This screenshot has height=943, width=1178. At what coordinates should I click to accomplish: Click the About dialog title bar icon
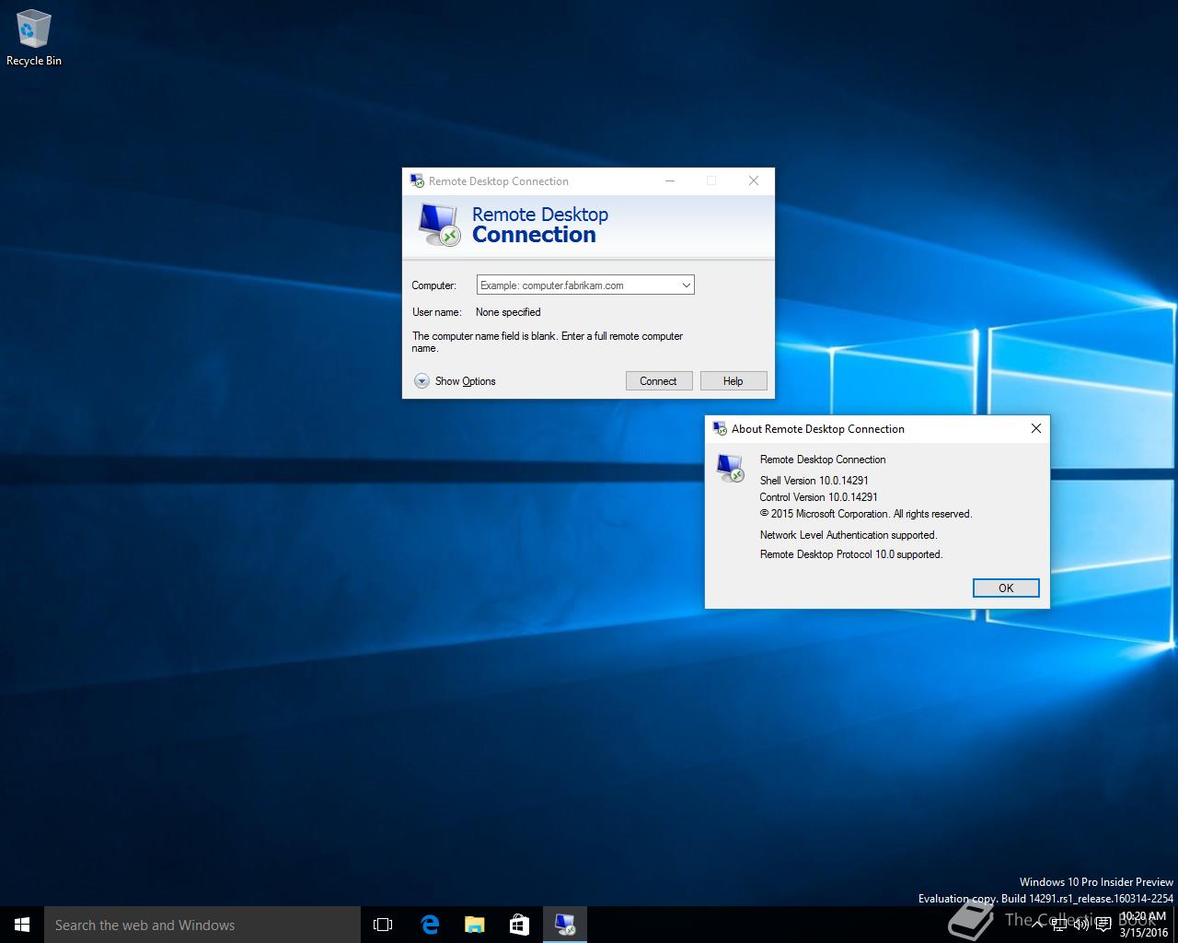click(720, 428)
